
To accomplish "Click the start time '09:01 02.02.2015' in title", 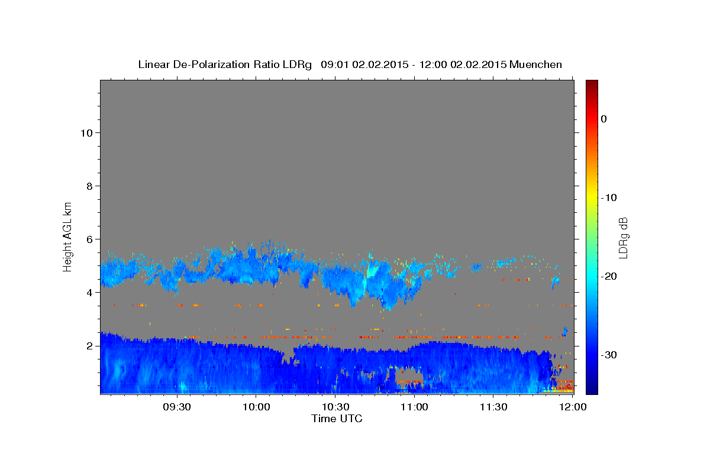I will point(364,64).
